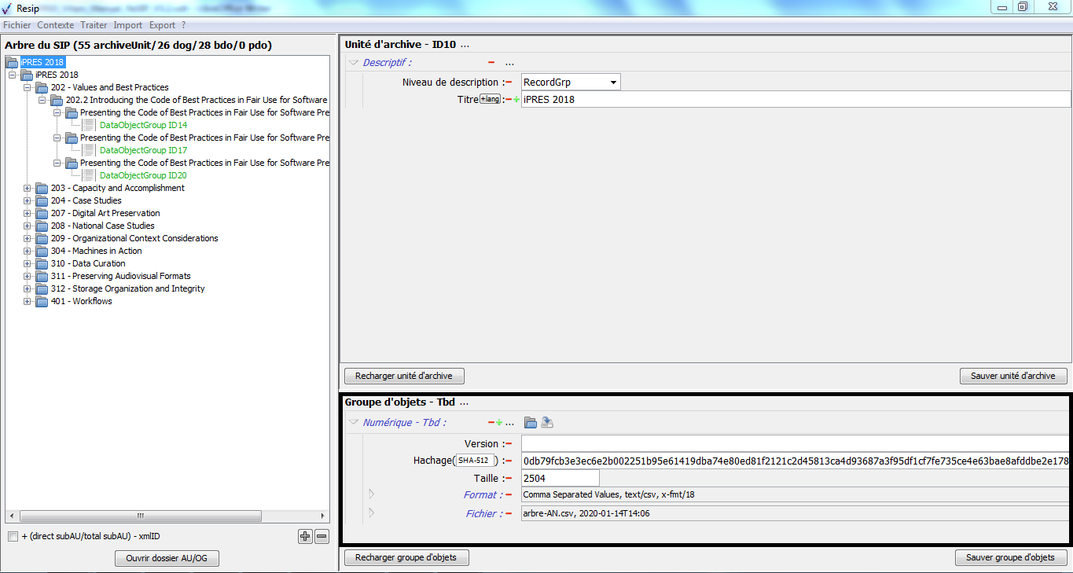This screenshot has height=573, width=1073.
Task: Collapse the Descriptif section triangle
Action: point(354,63)
